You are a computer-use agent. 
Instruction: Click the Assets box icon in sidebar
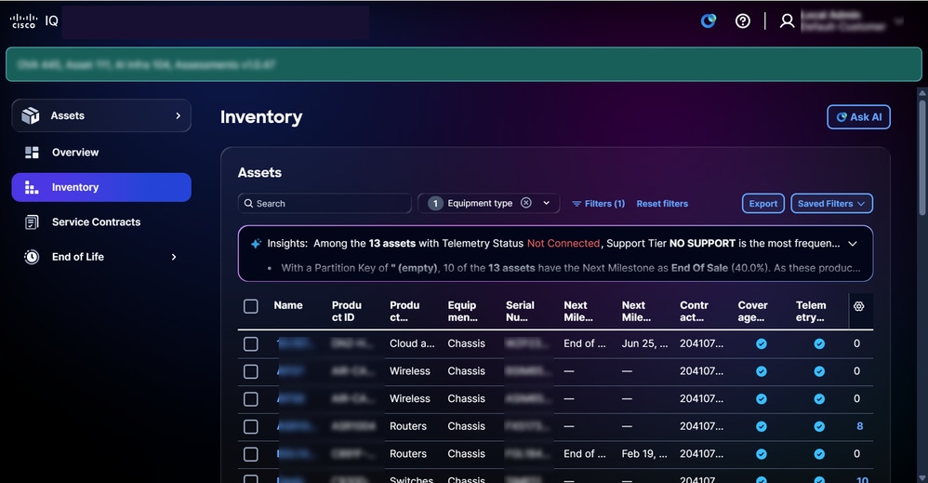(31, 115)
